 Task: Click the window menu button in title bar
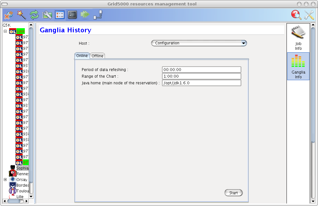4,4
